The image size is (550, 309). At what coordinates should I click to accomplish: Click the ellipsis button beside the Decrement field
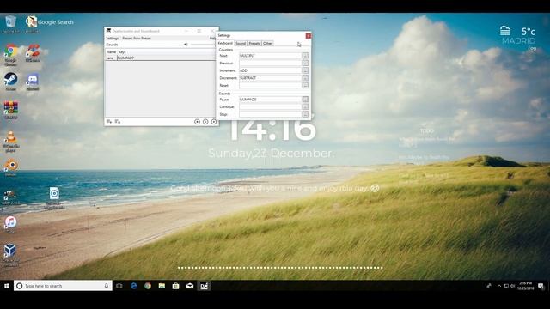click(x=305, y=78)
